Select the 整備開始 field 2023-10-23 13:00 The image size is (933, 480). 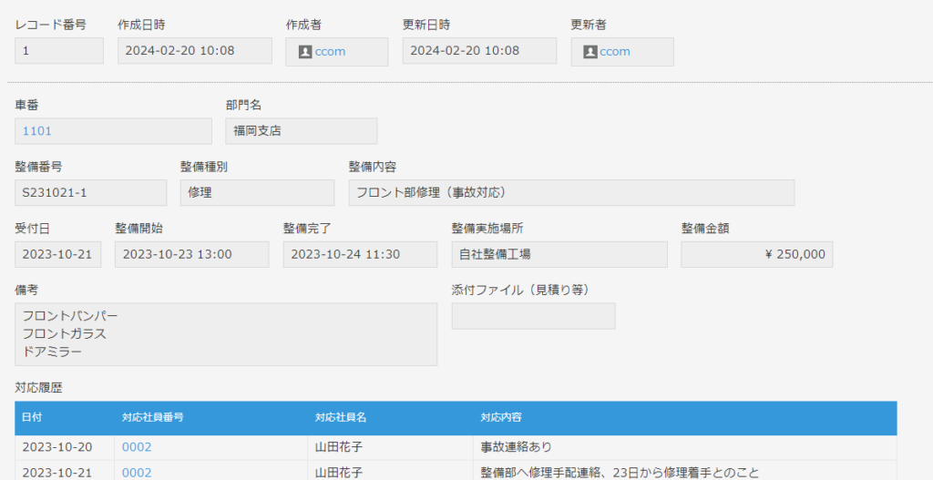pos(191,254)
